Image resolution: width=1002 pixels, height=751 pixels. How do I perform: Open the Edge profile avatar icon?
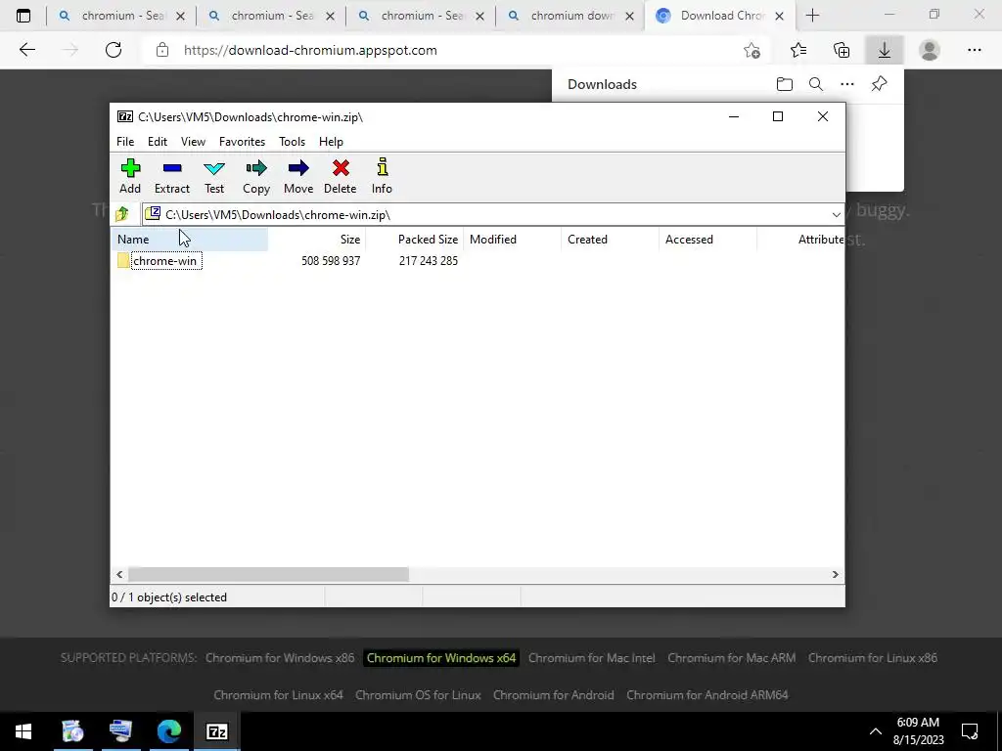(x=930, y=50)
